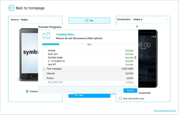Click the back arrow circle icon
This screenshot has height=115, width=179.
11,8
